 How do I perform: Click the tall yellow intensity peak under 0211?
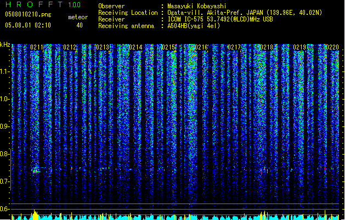pos(35,215)
